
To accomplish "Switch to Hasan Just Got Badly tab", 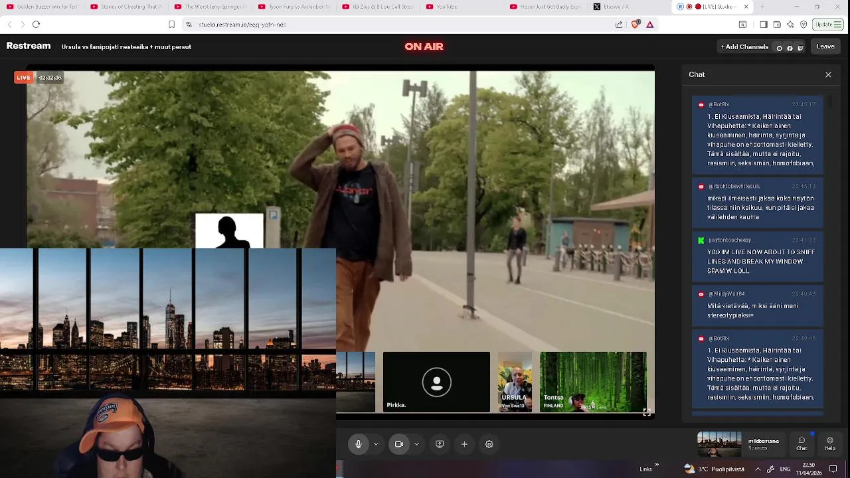I will tap(545, 7).
